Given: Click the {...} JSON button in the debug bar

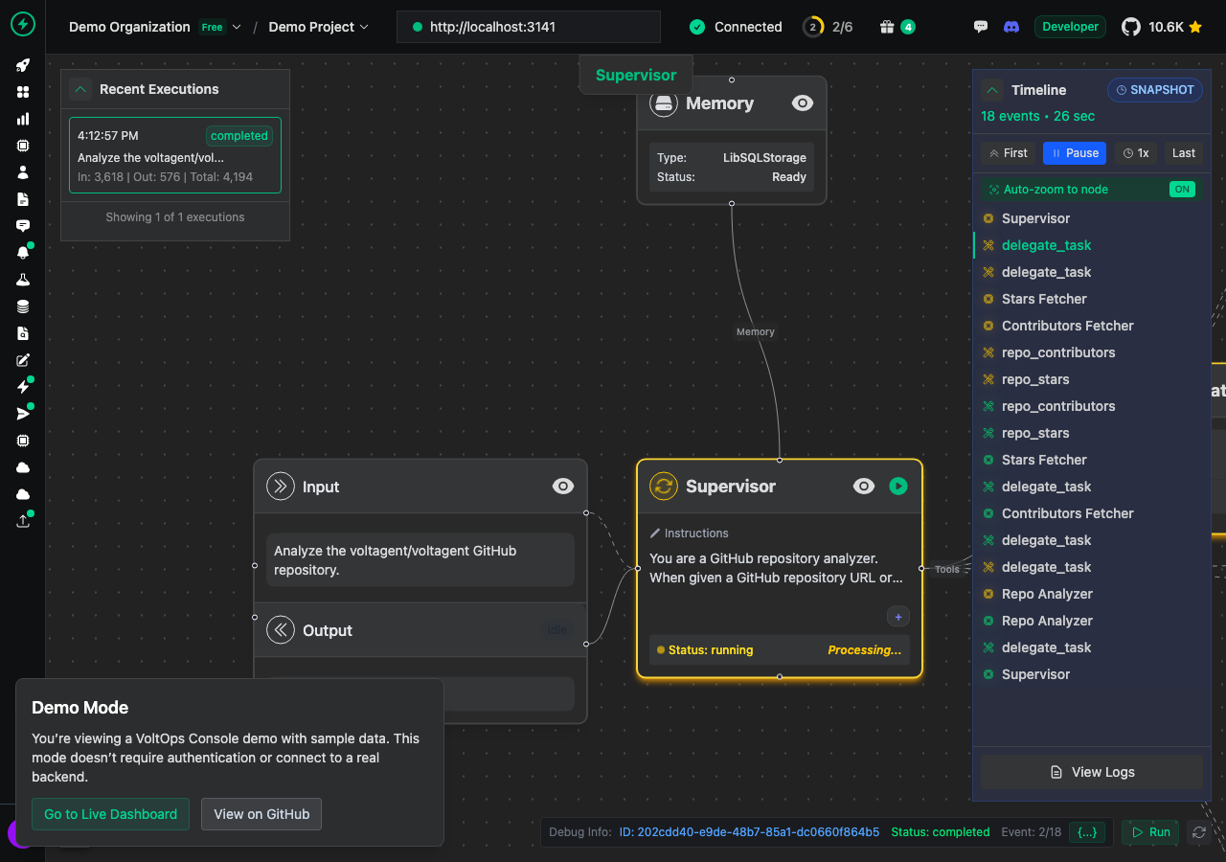Looking at the screenshot, I should (x=1087, y=832).
